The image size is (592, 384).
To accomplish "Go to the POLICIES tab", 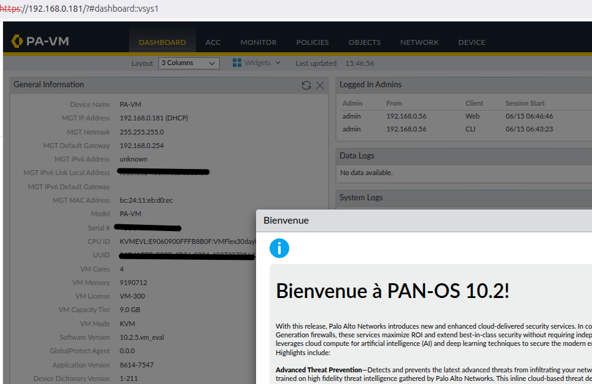I will [x=312, y=42].
